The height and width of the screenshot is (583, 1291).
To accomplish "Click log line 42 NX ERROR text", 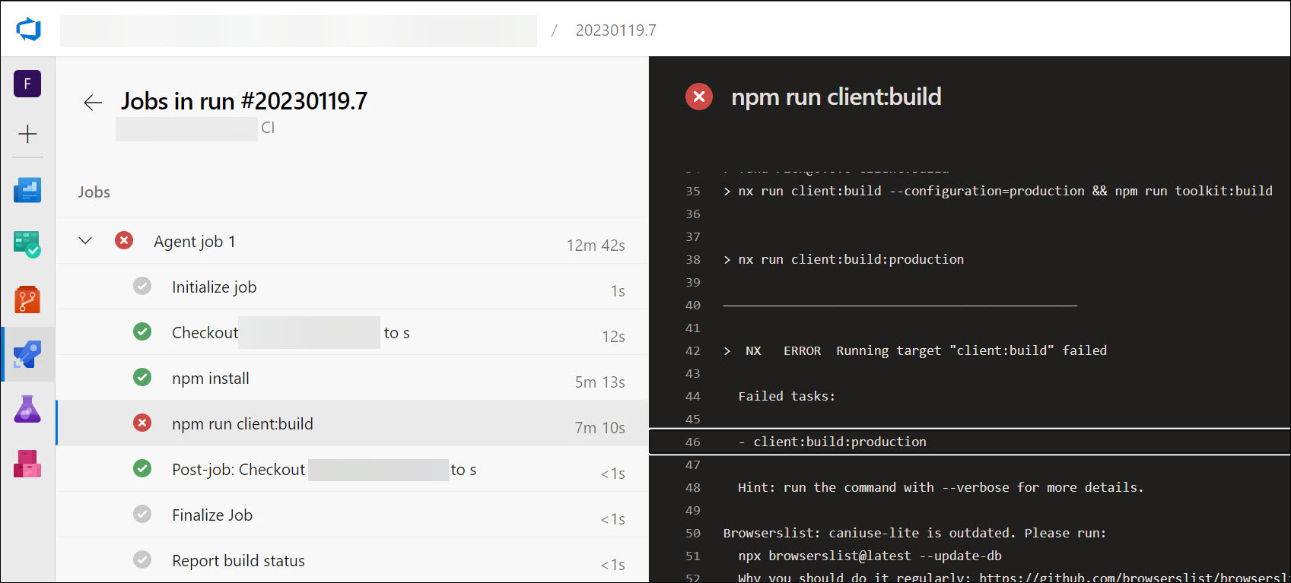I will (x=915, y=350).
